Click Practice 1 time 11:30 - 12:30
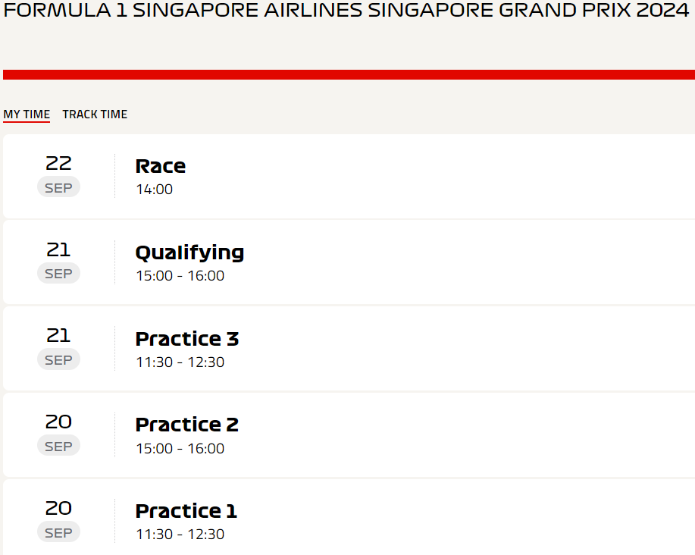 [180, 535]
